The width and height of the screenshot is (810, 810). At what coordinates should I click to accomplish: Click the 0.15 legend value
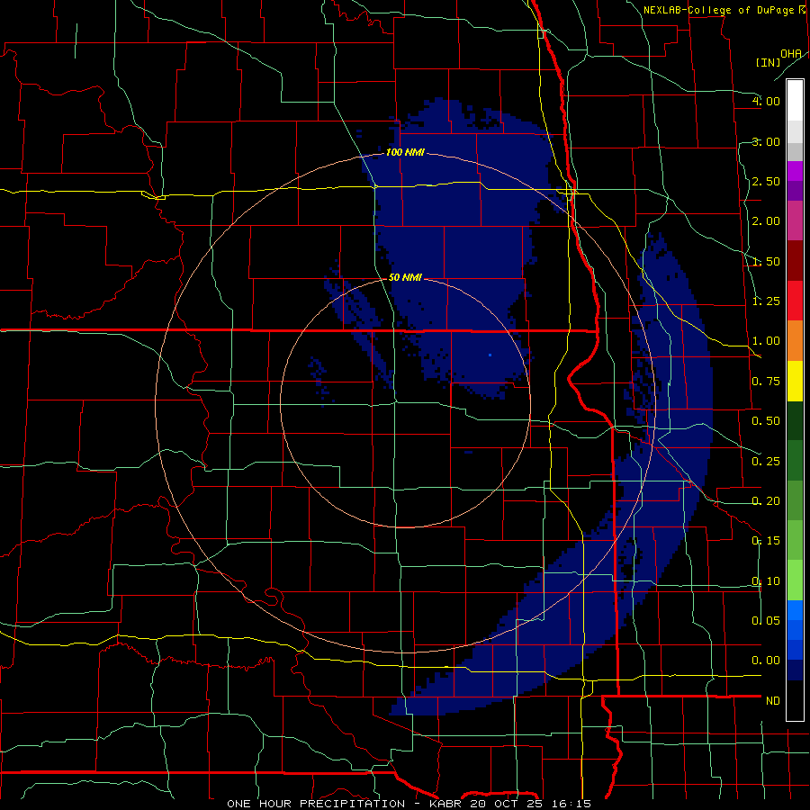(766, 541)
